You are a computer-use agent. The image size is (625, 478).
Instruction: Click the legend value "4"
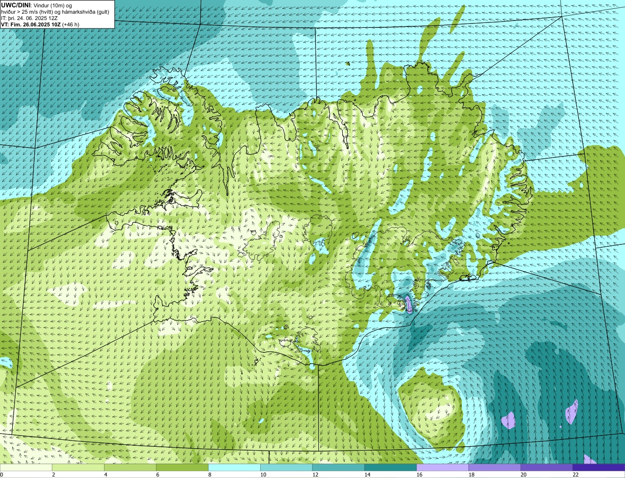pos(105,475)
